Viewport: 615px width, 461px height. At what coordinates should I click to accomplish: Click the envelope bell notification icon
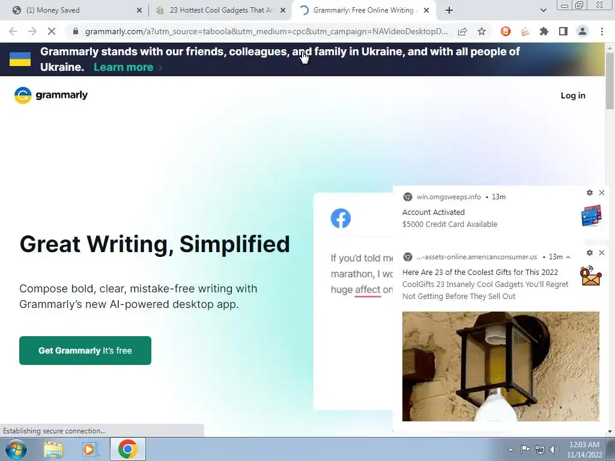[x=591, y=276]
